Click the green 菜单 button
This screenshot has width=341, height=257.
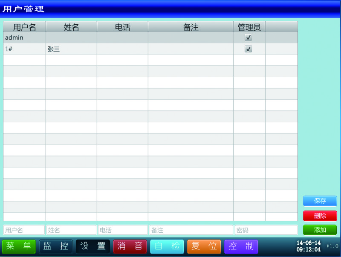pyautogui.click(x=19, y=246)
